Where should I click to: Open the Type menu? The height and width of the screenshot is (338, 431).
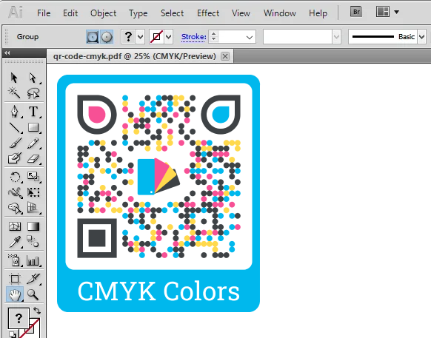pos(138,13)
